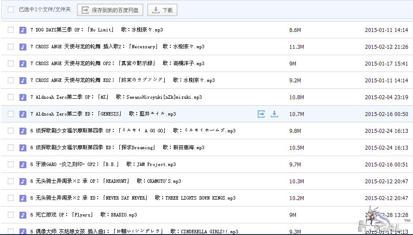Image resolution: width=413 pixels, height=235 pixels.
Task: Open Aldnoah Zero OP &Z file
Action: coord(115,97)
